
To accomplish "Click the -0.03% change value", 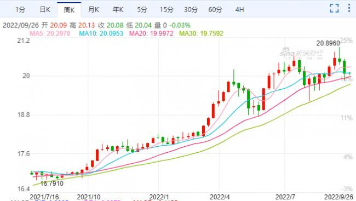I will (x=180, y=25).
